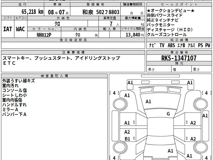Click the 注意事項欄 header
213x160 pixels.
click(73, 52)
